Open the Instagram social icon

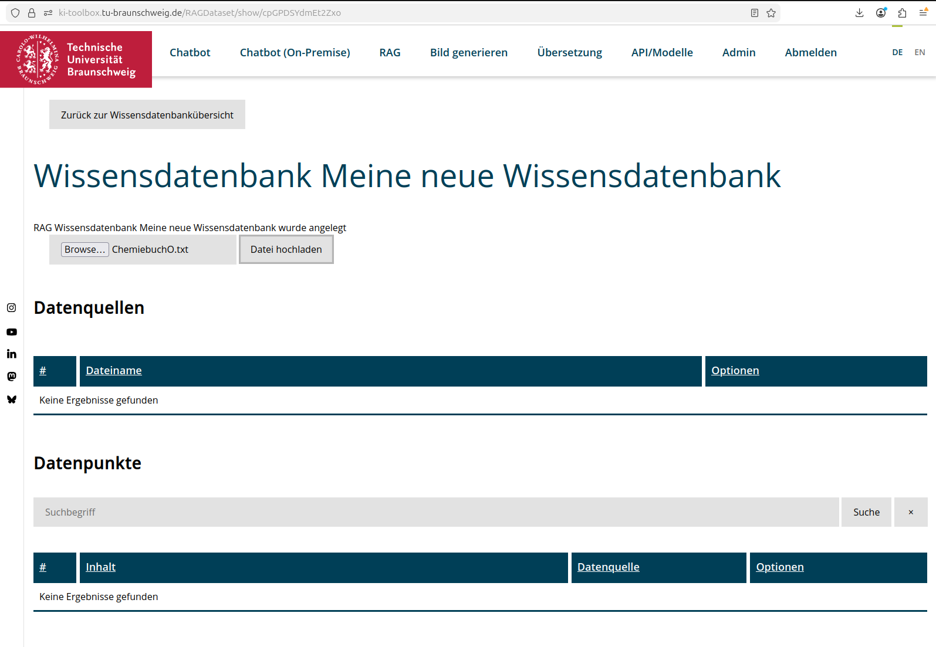12,308
